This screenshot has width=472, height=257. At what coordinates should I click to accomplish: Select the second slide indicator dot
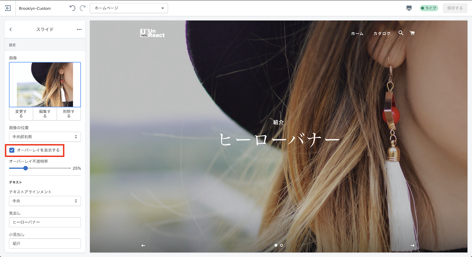281,245
